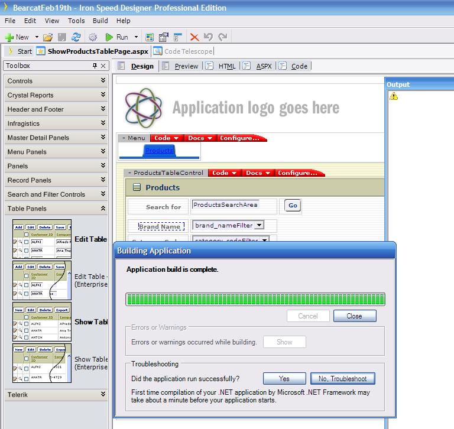The height and width of the screenshot is (429, 454).
Task: Click the red X delete toolbar icon
Action: point(194,37)
